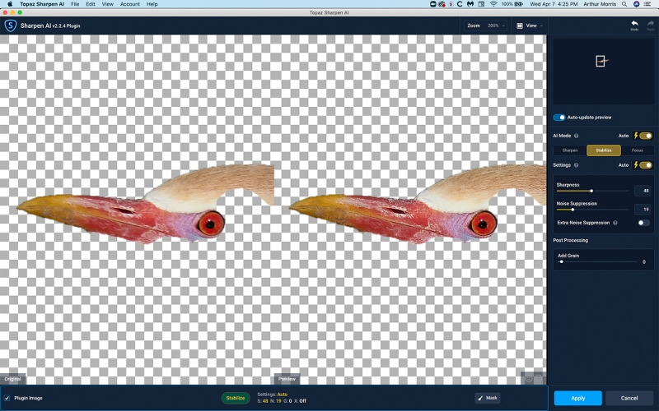Open the Apple menu

coord(10,4)
